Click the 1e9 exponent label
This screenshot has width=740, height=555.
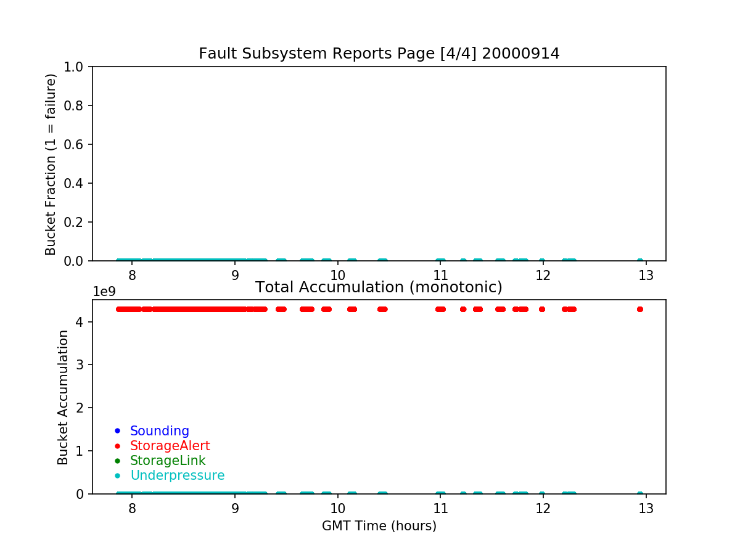click(104, 292)
